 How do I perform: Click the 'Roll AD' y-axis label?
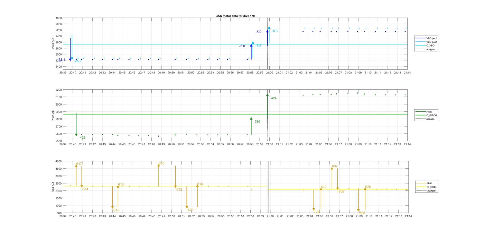[x=53, y=187]
